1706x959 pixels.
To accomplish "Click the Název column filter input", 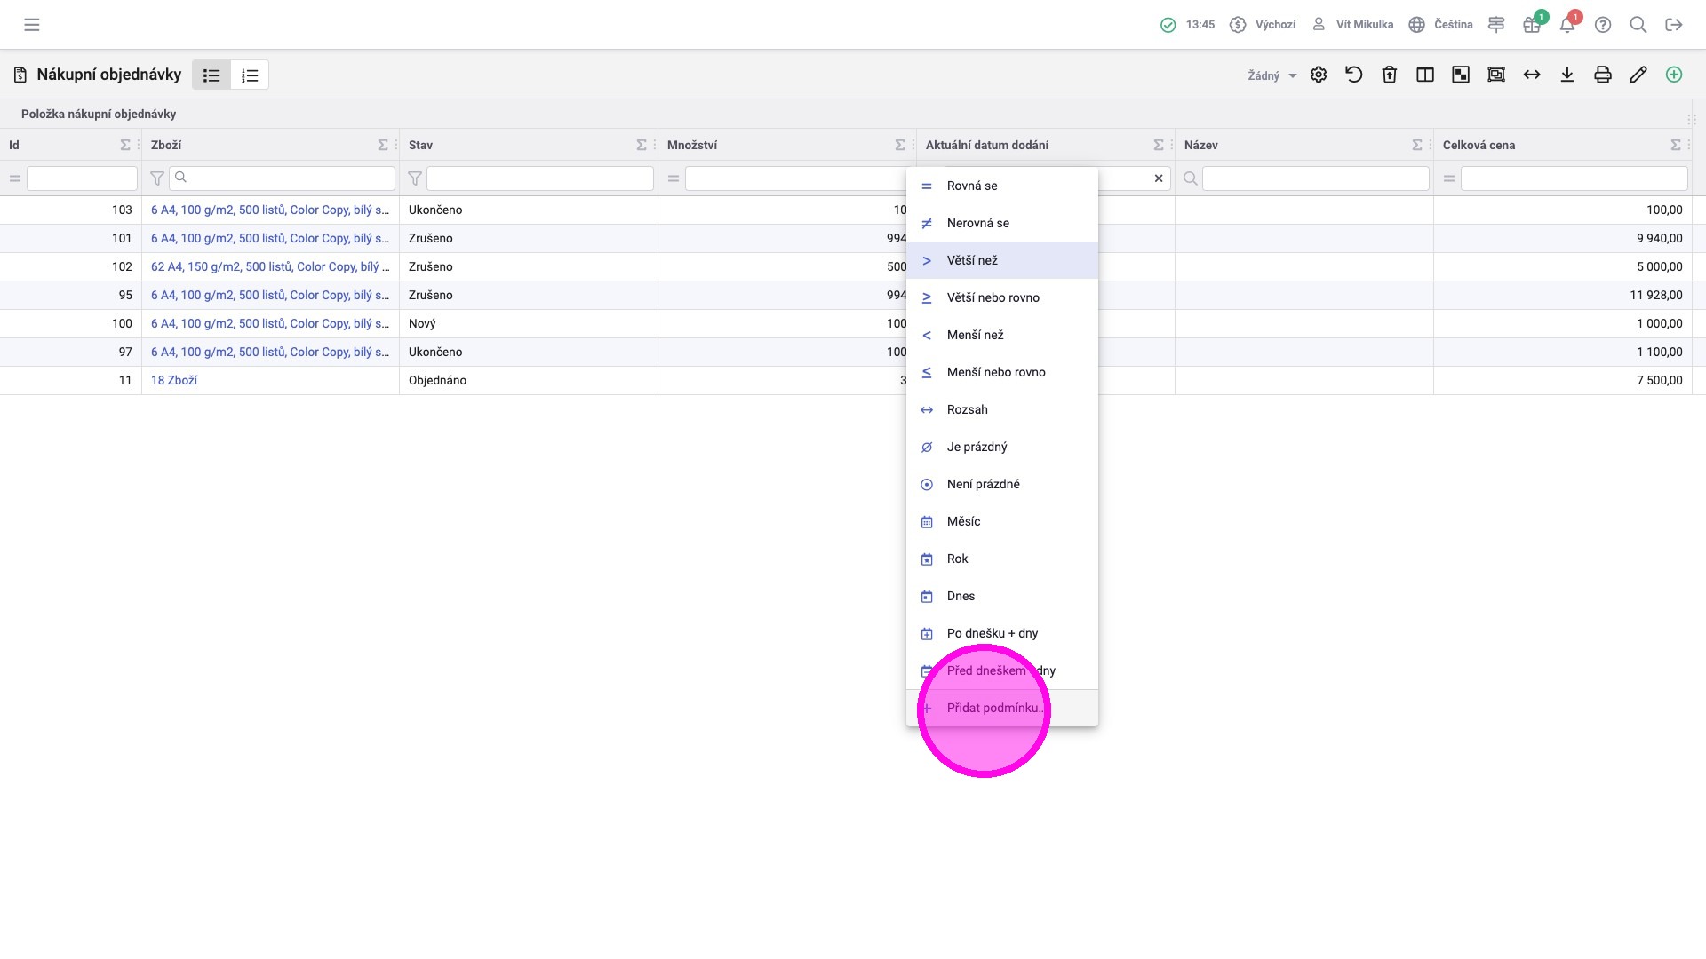I will point(1314,178).
